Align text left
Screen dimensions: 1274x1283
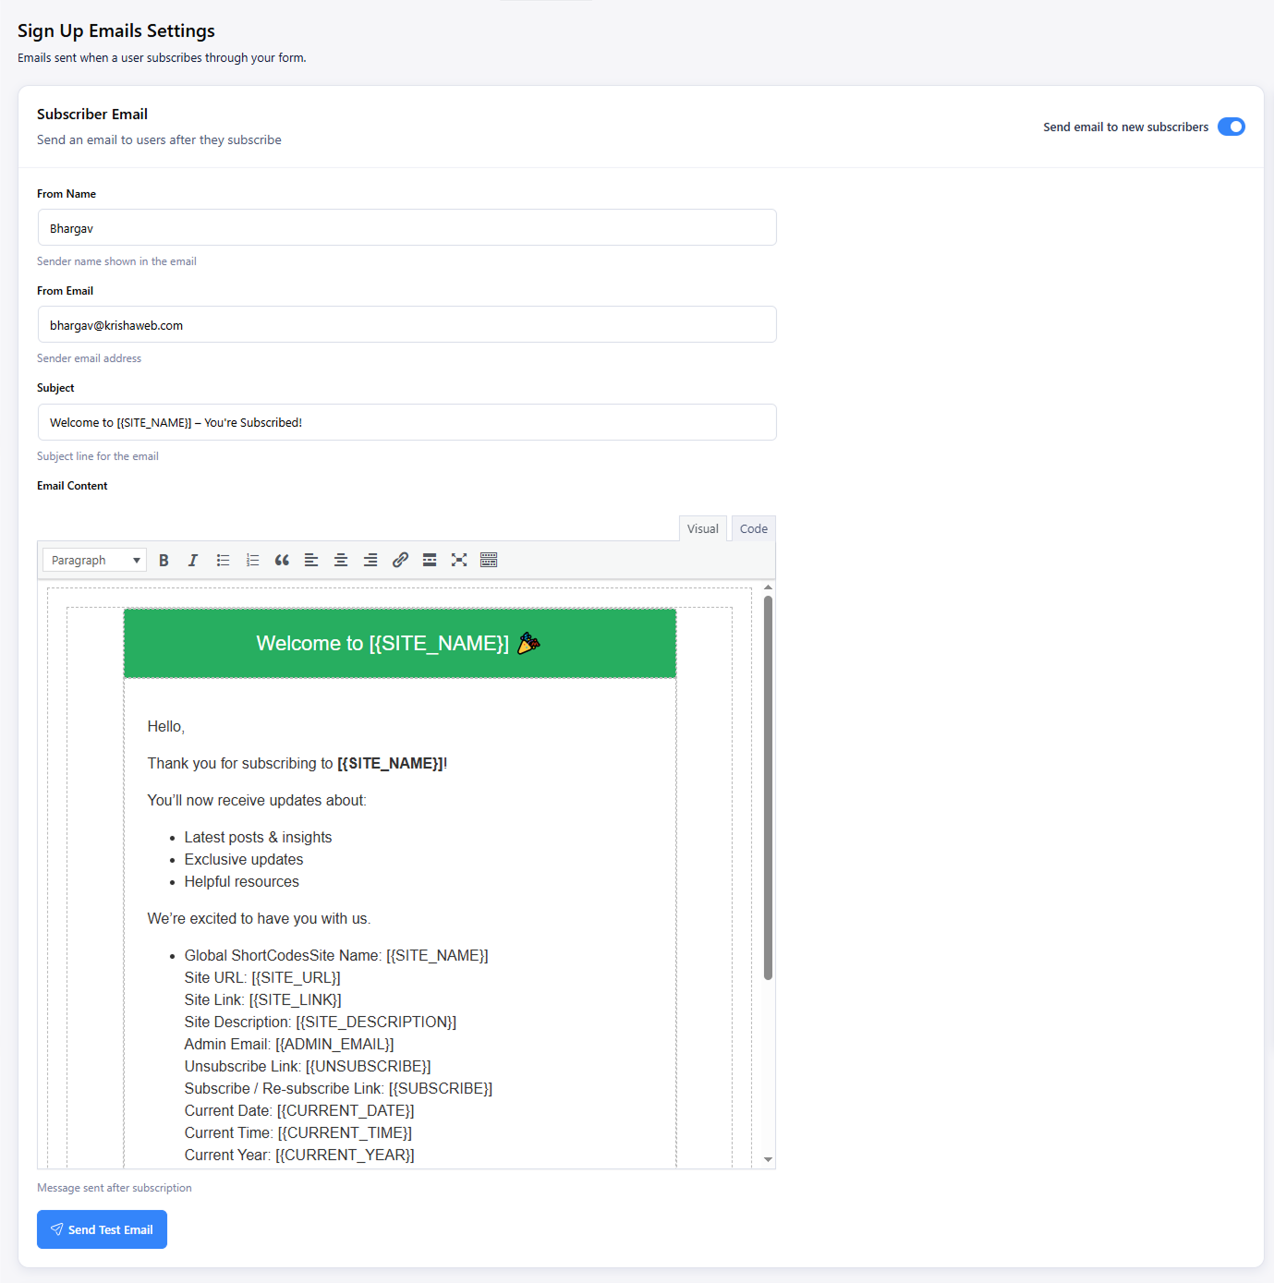click(311, 560)
